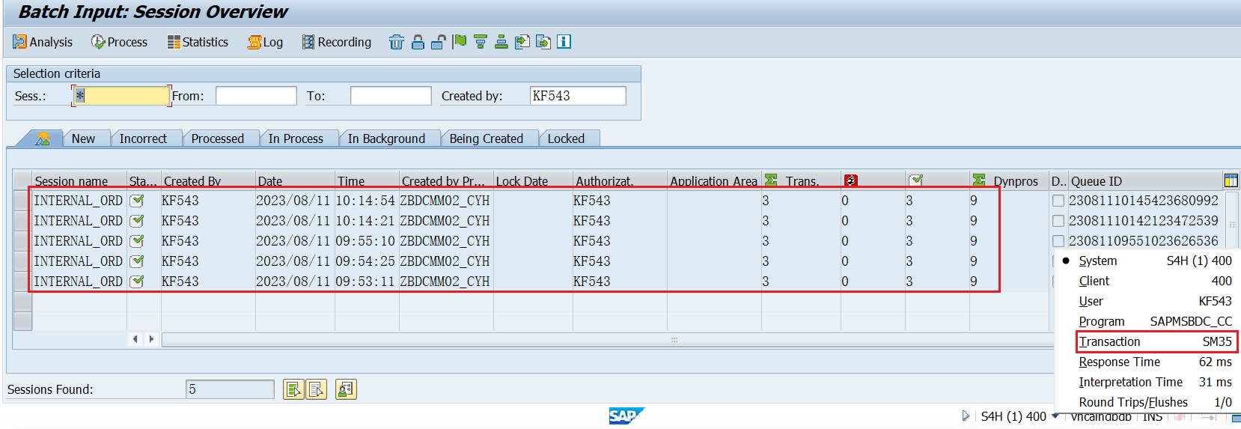This screenshot has width=1241, height=429.
Task: Click the To date input field
Action: pos(391,96)
